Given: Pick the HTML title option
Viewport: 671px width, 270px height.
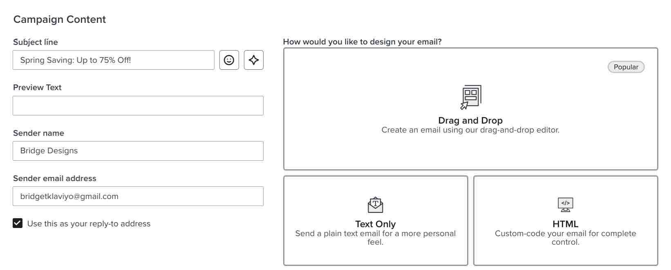Looking at the screenshot, I should [566, 224].
